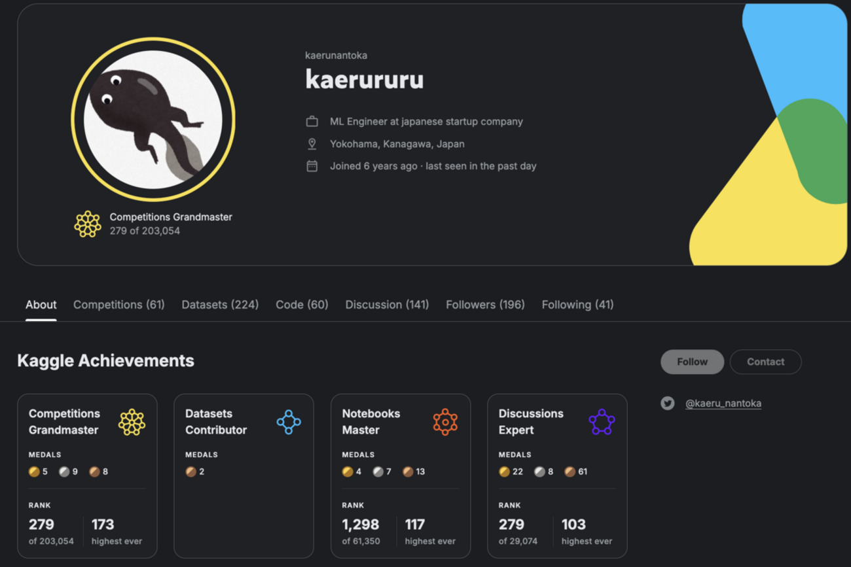Click the gold medal icon under Competitions

tap(35, 471)
